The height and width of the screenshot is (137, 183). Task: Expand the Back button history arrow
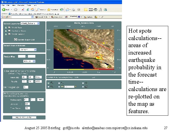click(11, 10)
